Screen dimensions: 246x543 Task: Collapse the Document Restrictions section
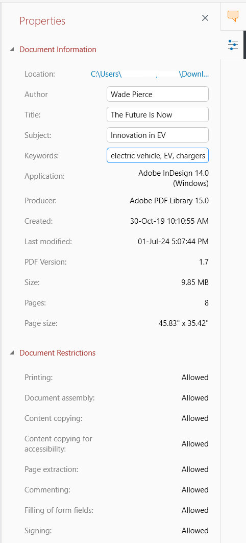click(x=12, y=353)
